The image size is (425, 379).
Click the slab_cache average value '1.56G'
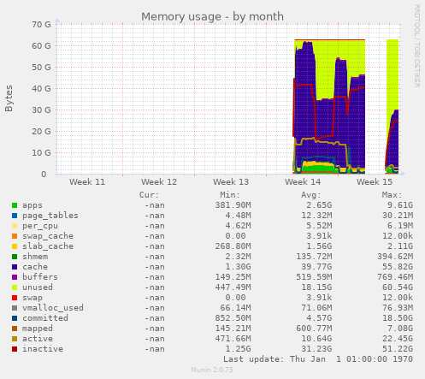319,246
